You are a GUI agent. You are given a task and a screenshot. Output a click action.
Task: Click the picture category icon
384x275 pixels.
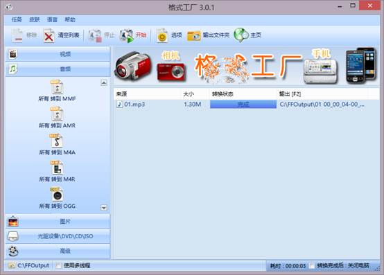(x=13, y=222)
